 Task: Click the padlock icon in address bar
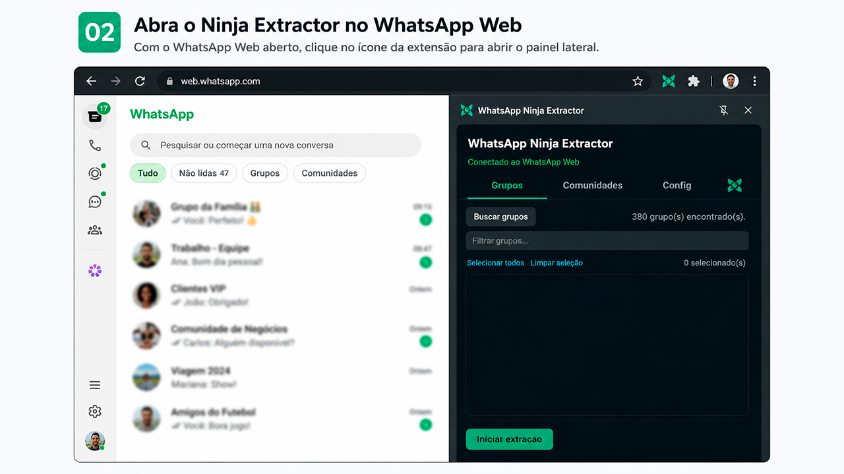tap(169, 81)
